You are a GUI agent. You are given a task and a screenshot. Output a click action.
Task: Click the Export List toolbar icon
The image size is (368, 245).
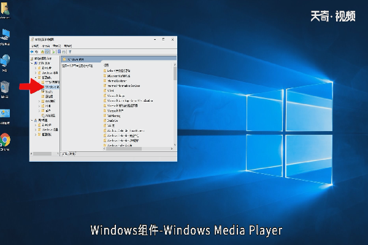coord(53,52)
